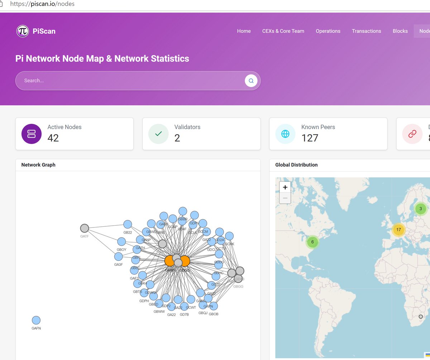Image resolution: width=430 pixels, height=360 pixels.
Task: Open the Blocks menu item
Action: pyautogui.click(x=400, y=31)
